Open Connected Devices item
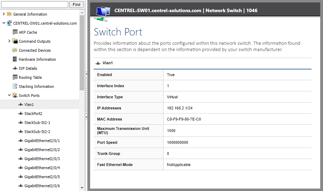Viewport: 323px width, 191px height. point(34,50)
